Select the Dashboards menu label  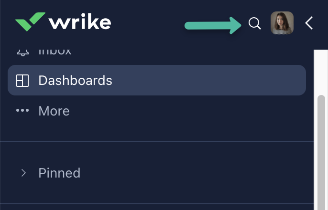[75, 81]
